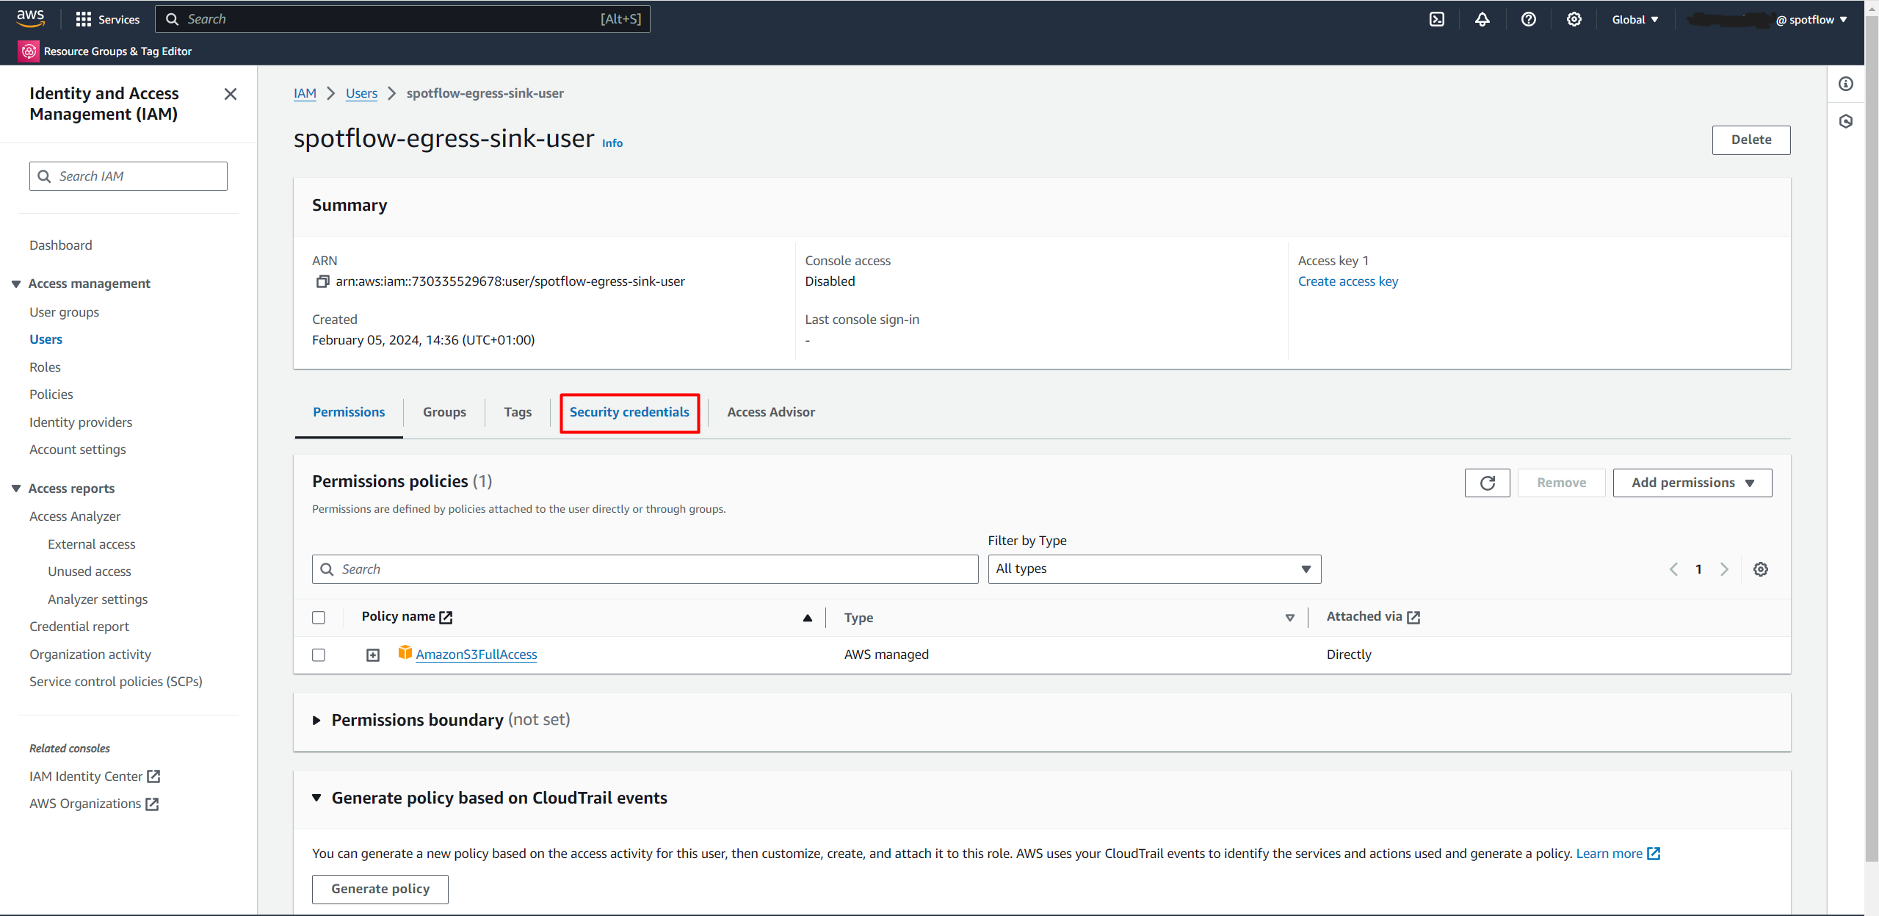This screenshot has height=916, width=1879.
Task: Click the Info link beside username
Action: 612,143
